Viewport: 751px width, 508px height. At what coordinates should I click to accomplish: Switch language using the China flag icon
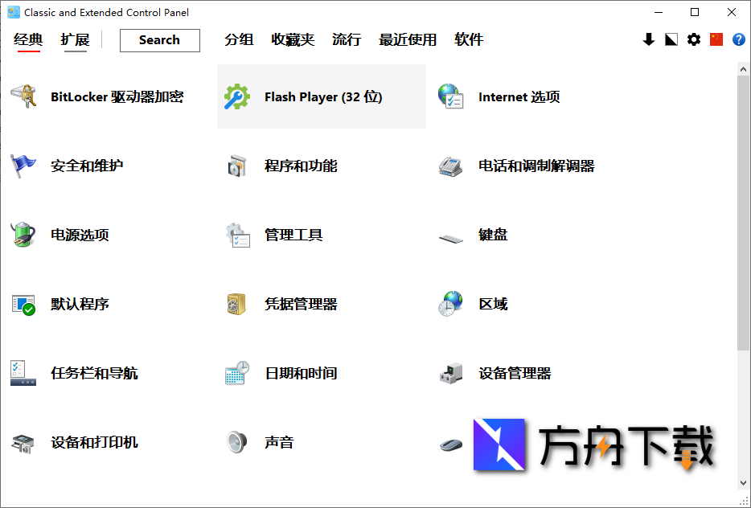tap(716, 39)
